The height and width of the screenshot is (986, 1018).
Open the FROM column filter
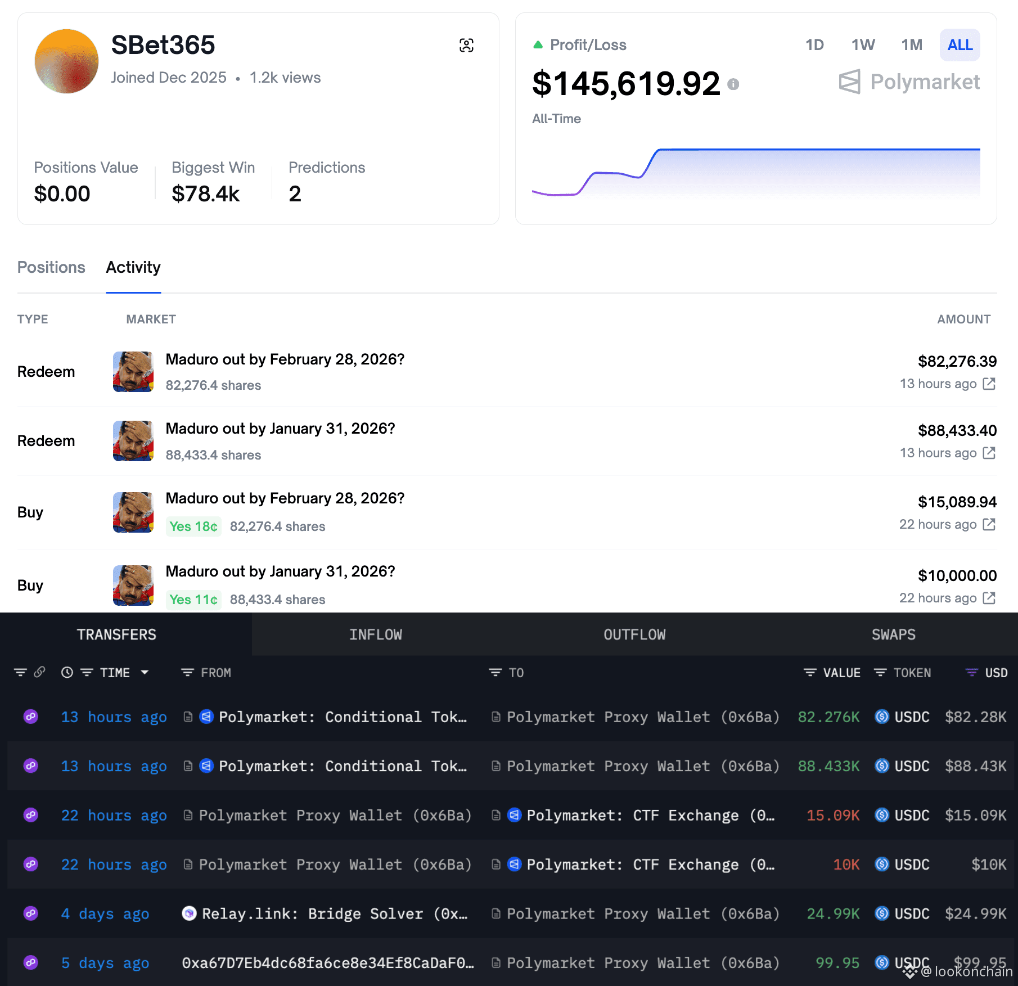186,672
